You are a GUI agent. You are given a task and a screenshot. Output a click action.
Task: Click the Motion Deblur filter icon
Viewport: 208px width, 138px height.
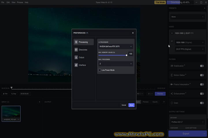point(172,75)
